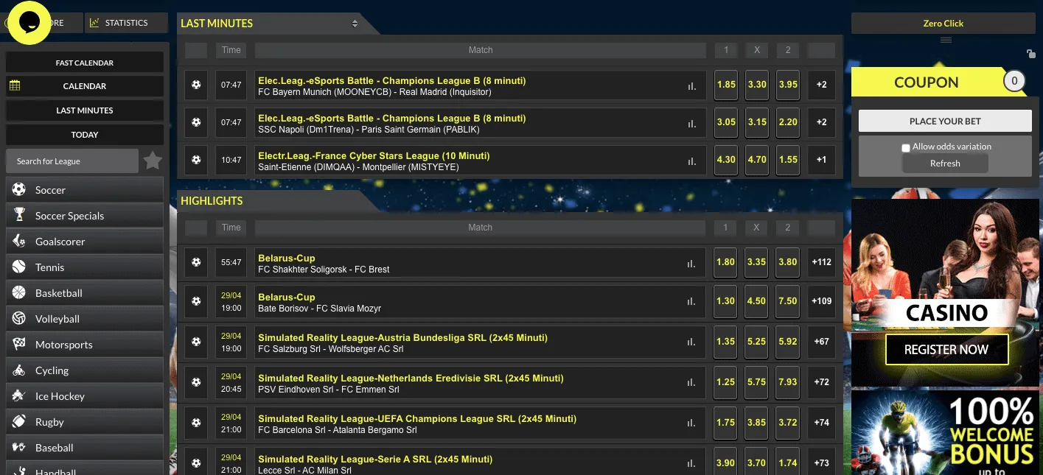Toggle the favorite star beside league search
Screen dimensions: 1043x475
(x=153, y=160)
